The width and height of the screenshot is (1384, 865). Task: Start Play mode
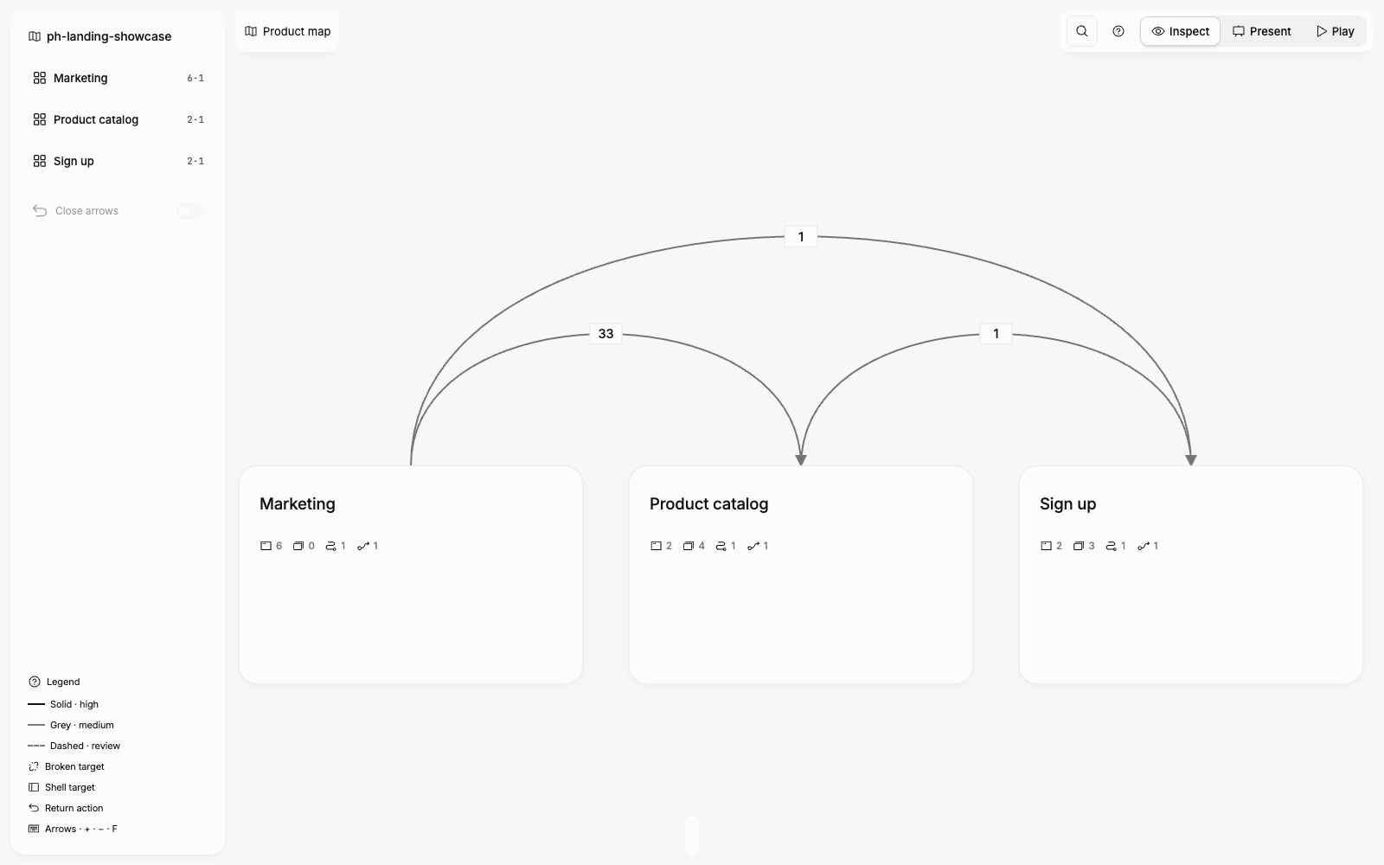[1335, 31]
